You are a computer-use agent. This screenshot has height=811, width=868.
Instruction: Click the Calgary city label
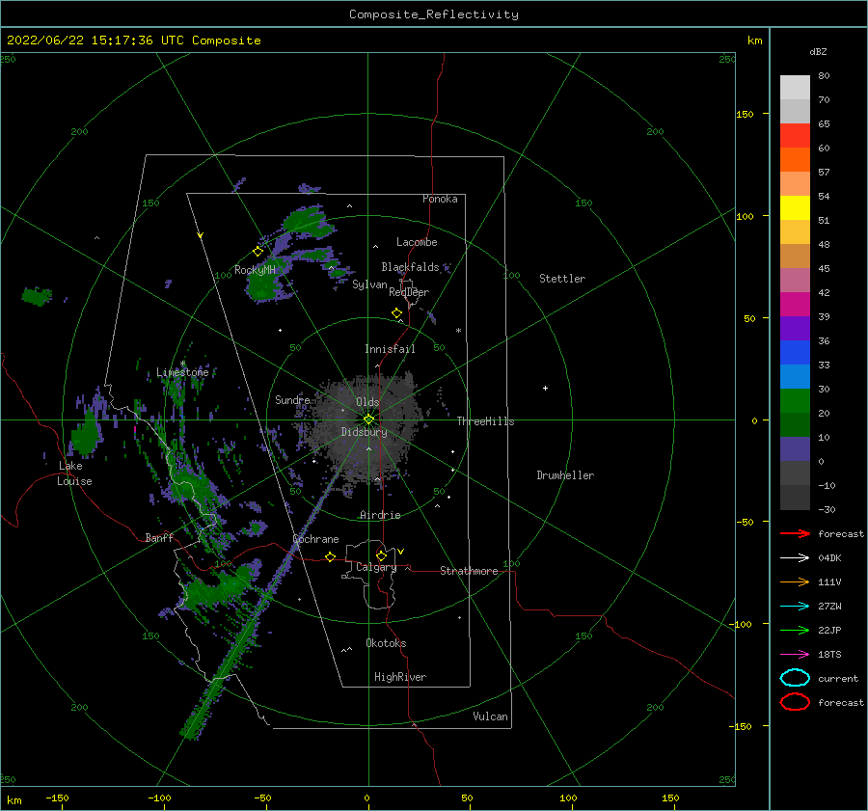pyautogui.click(x=376, y=567)
